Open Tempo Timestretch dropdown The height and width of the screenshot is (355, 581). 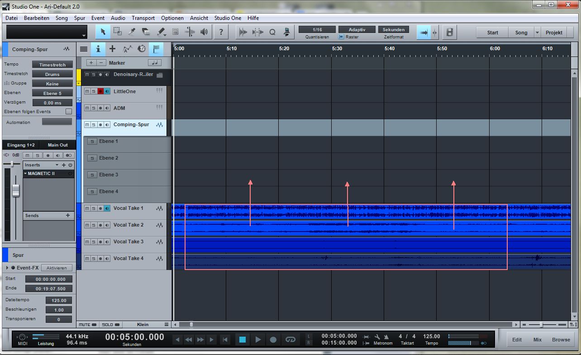[x=52, y=65]
